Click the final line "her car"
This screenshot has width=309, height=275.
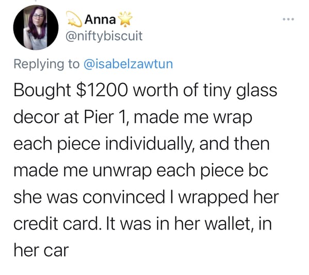41,250
